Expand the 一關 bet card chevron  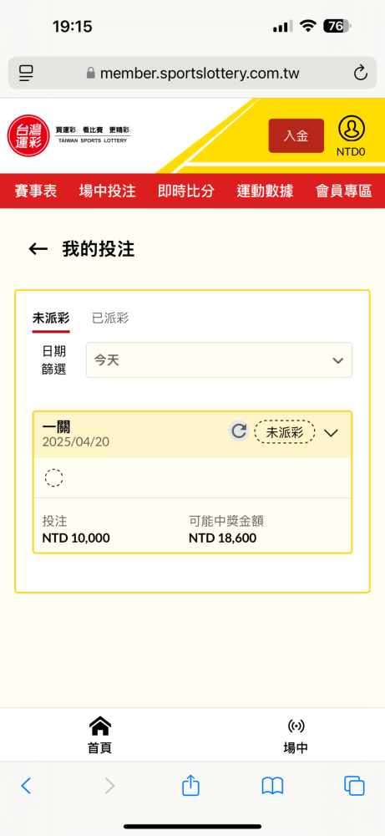coord(332,432)
